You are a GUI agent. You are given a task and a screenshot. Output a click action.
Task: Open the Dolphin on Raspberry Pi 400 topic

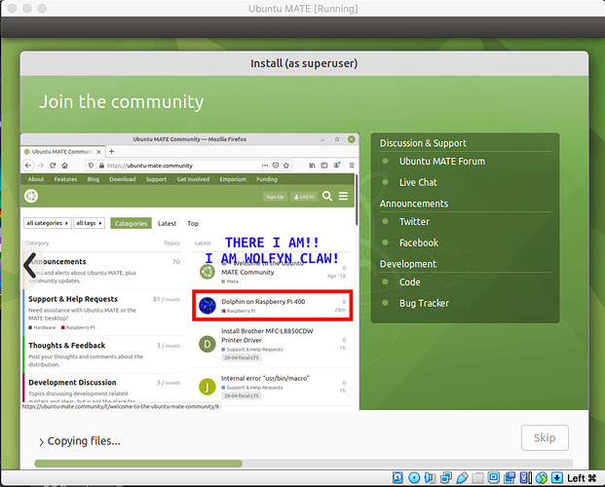[263, 301]
